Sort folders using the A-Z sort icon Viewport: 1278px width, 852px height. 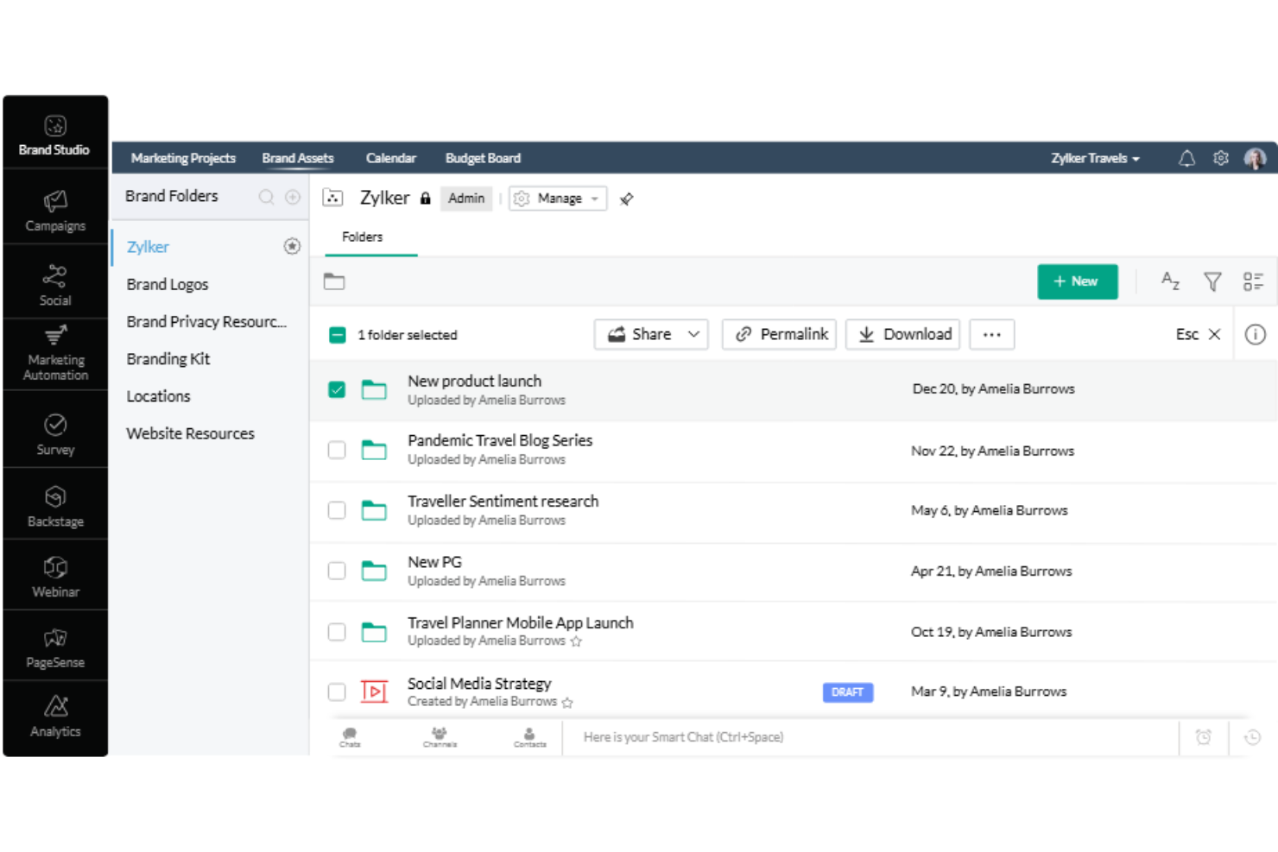(1170, 281)
